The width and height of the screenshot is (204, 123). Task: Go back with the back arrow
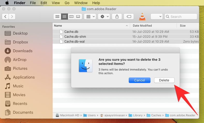click(x=5, y=17)
